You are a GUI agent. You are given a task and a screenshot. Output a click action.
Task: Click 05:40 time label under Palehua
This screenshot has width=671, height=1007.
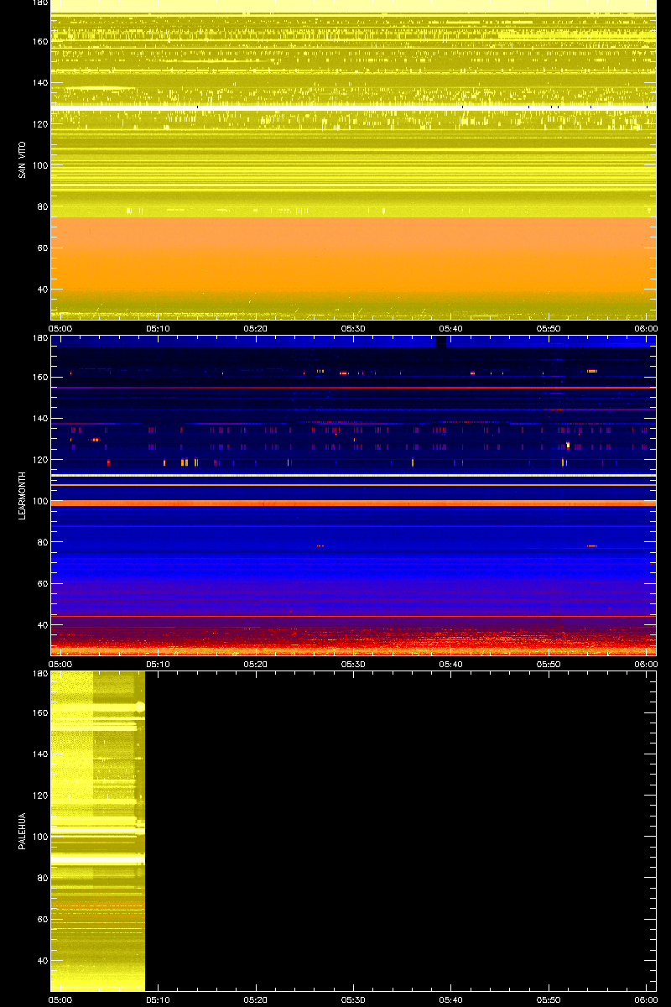(x=451, y=999)
